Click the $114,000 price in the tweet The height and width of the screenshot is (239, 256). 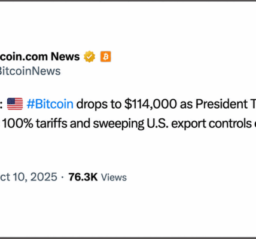click(x=151, y=104)
